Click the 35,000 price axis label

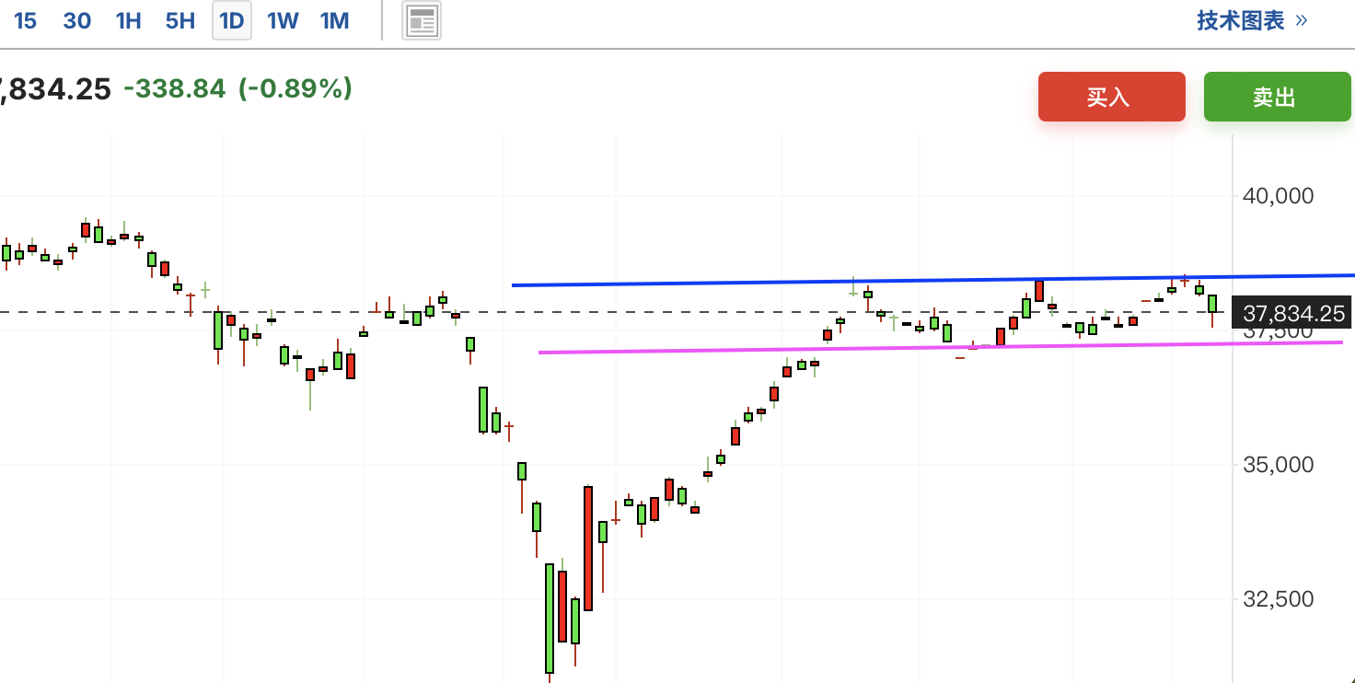[x=1279, y=465]
